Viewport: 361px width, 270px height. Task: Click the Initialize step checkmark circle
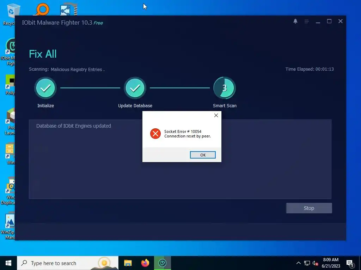[45, 88]
